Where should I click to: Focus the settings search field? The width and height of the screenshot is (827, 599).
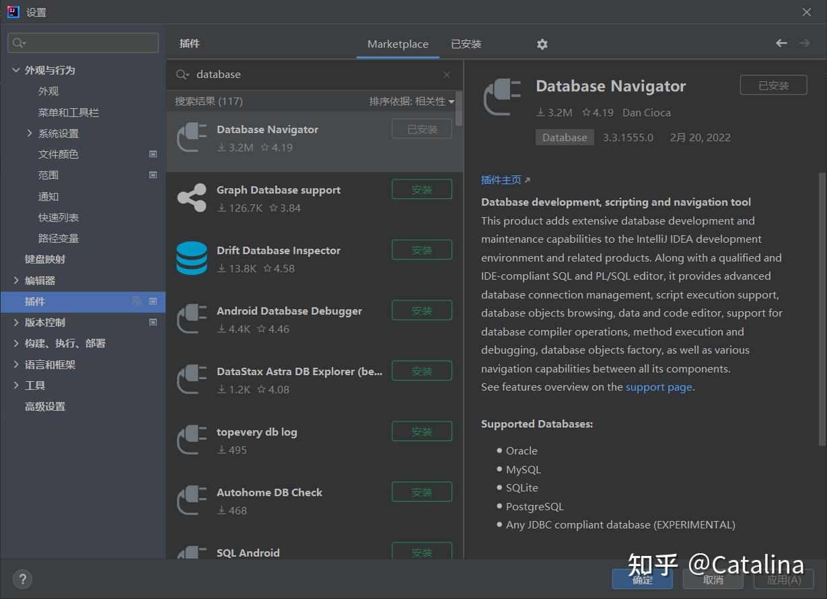[x=83, y=43]
